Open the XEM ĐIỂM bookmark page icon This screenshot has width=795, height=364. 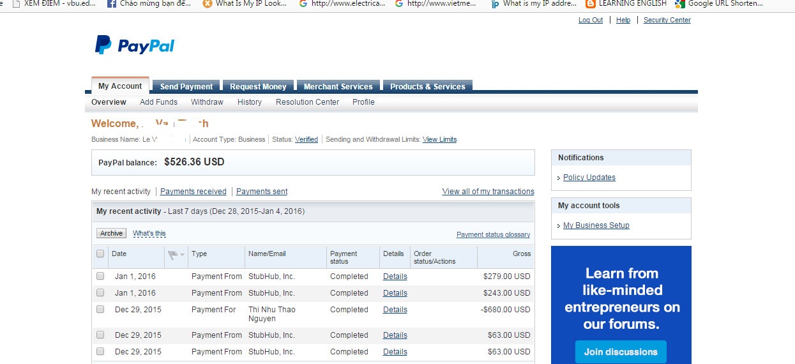tap(16, 4)
